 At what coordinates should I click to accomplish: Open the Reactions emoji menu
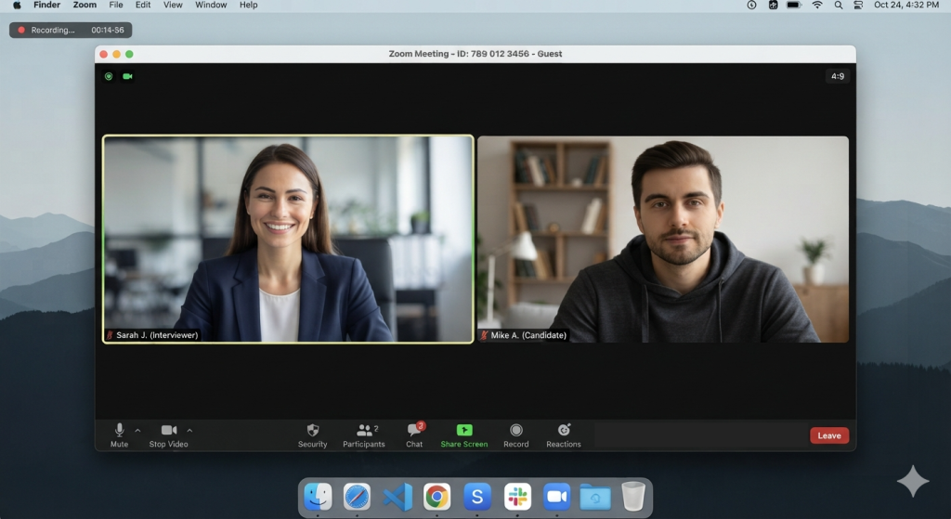pyautogui.click(x=564, y=435)
